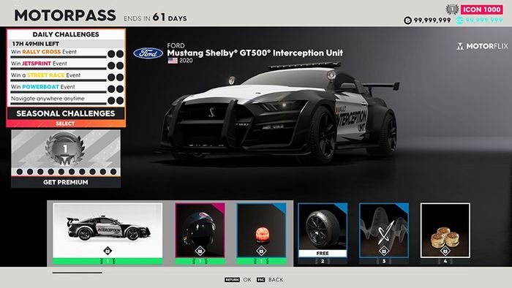The image size is (512, 288).
Task: Click the US flag icon beside 2020
Action: click(173, 61)
